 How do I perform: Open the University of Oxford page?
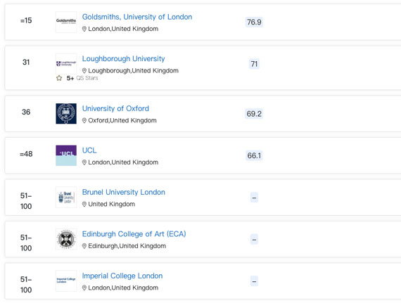point(115,108)
